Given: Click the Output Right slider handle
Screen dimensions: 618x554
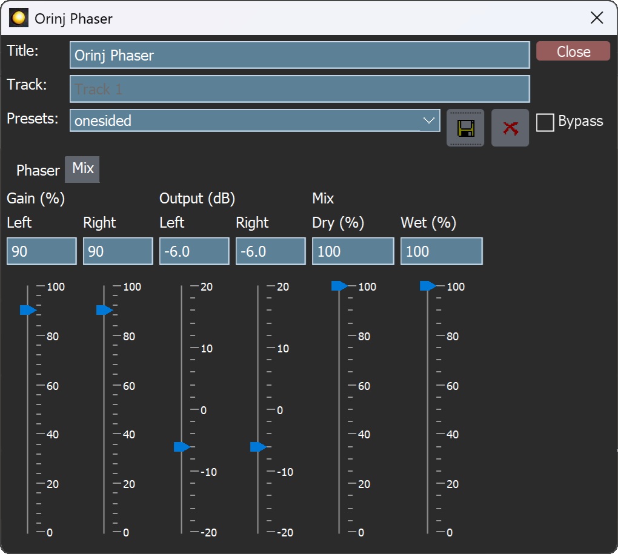Looking at the screenshot, I should coord(259,447).
